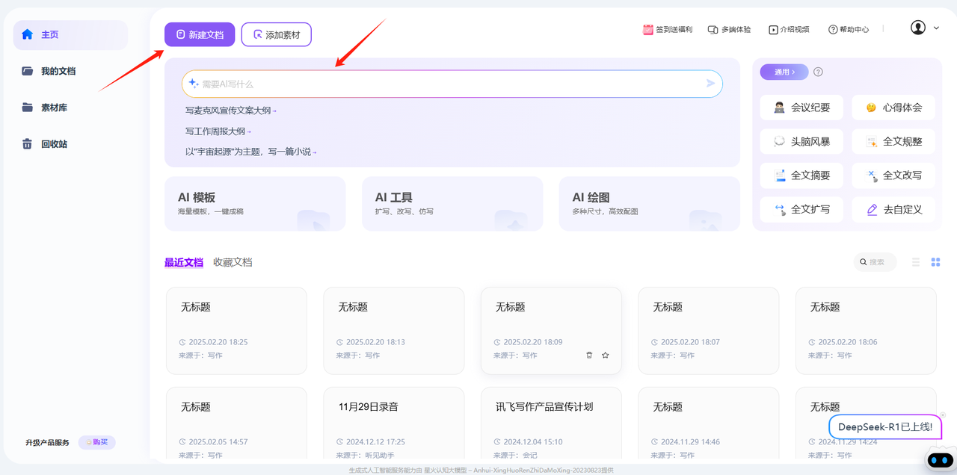This screenshot has width=957, height=475.
Task: Switch document view to grid layout
Action: click(935, 262)
